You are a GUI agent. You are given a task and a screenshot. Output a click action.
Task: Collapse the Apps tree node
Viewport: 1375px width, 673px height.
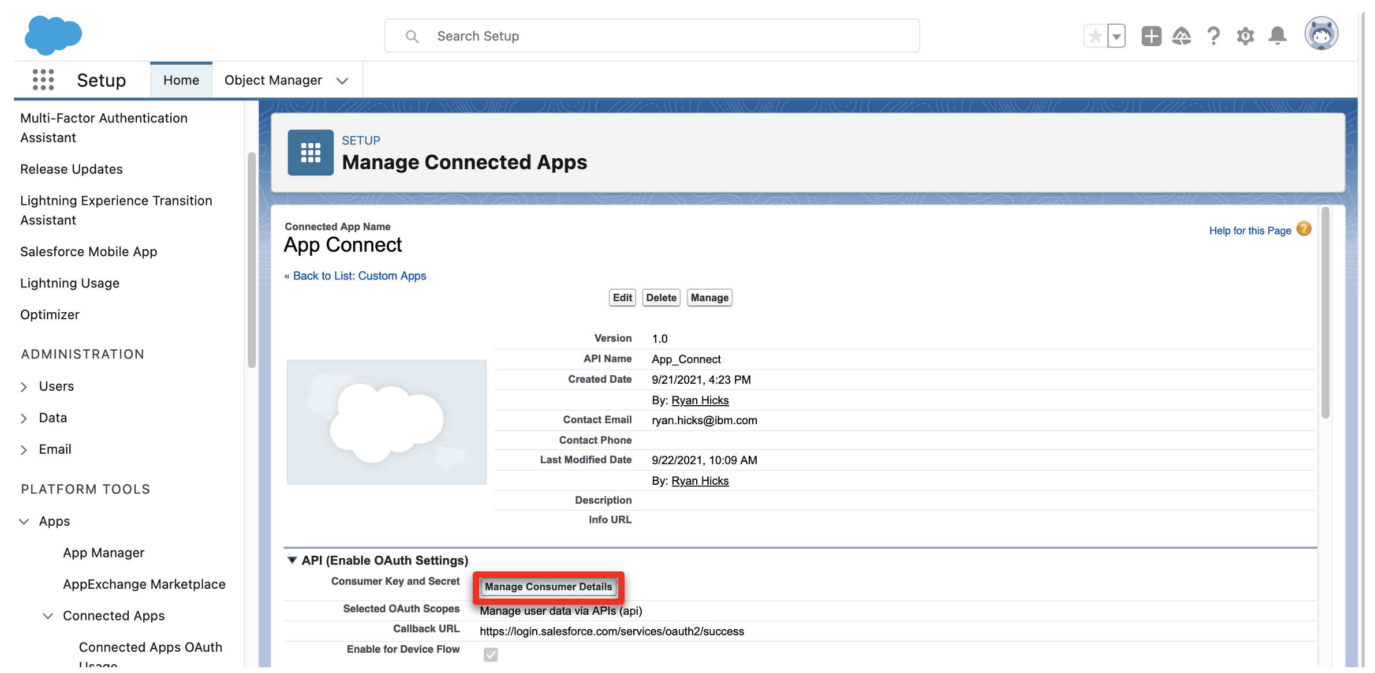(24, 521)
